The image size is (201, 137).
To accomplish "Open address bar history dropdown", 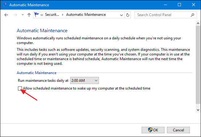I will tap(122, 15).
